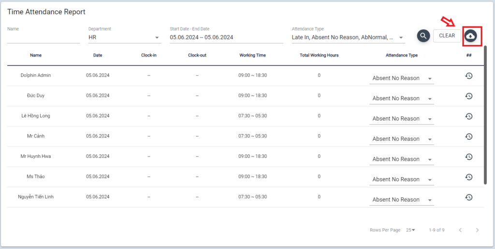Click history icon in Ms Thảo row
This screenshot has width=495, height=249.
click(468, 177)
